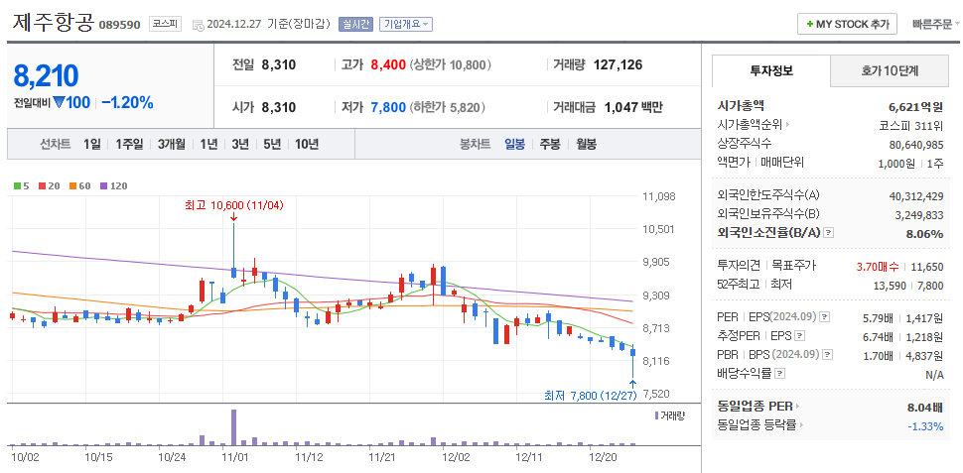
Task: Click the 제주항공 stock name heading
Action: pyautogui.click(x=53, y=23)
